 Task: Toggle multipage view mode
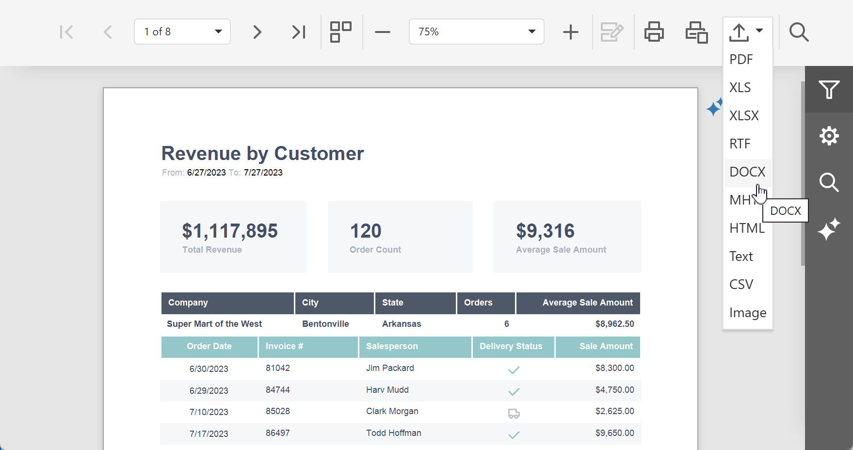[341, 32]
